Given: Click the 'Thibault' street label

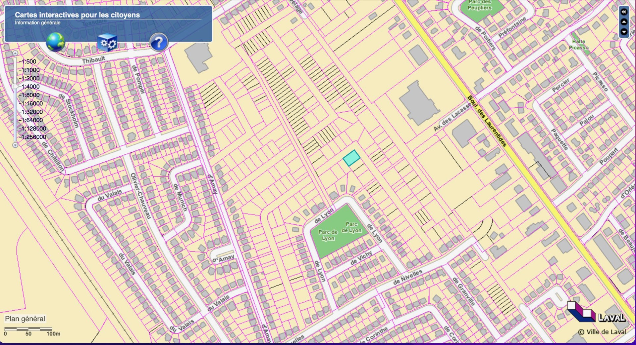Looking at the screenshot, I should pos(93,60).
